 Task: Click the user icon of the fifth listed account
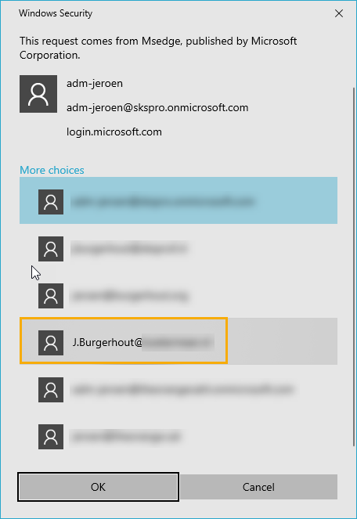coord(51,390)
